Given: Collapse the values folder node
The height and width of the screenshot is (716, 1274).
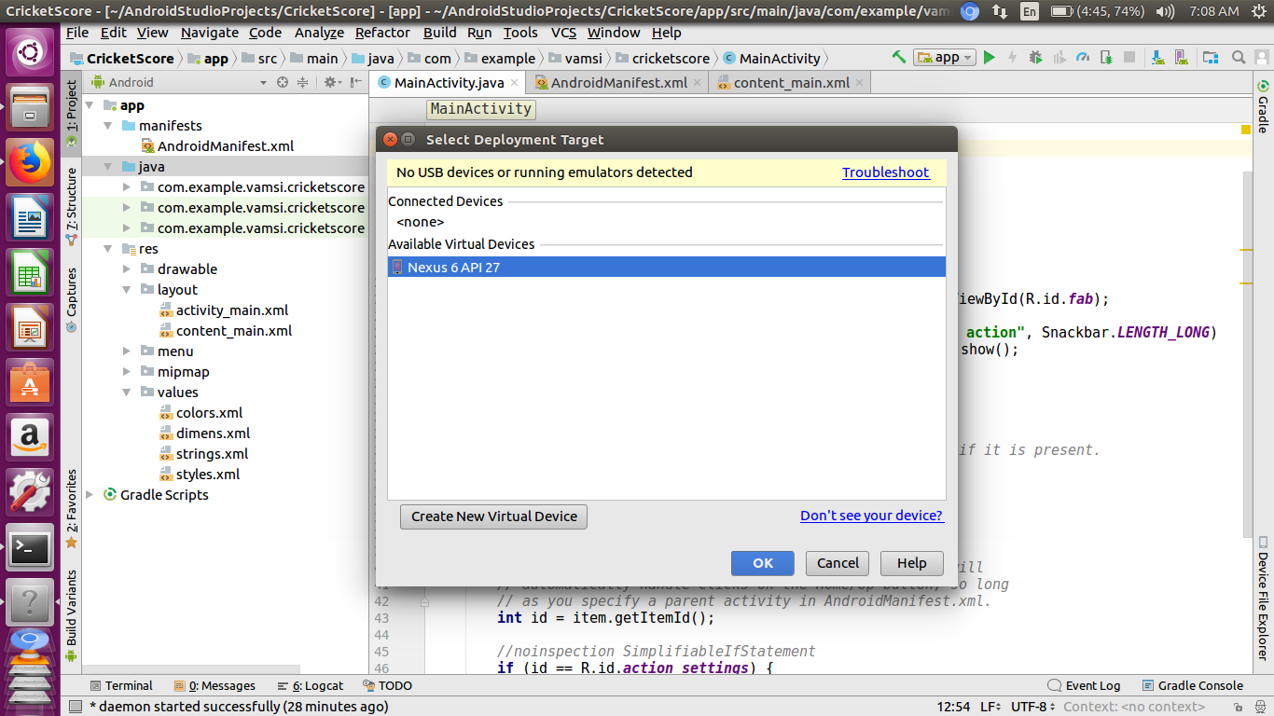Looking at the screenshot, I should (127, 392).
